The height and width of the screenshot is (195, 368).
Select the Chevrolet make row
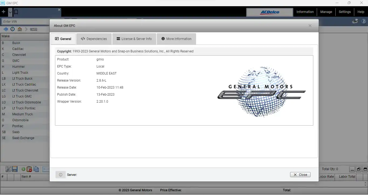click(x=25, y=55)
